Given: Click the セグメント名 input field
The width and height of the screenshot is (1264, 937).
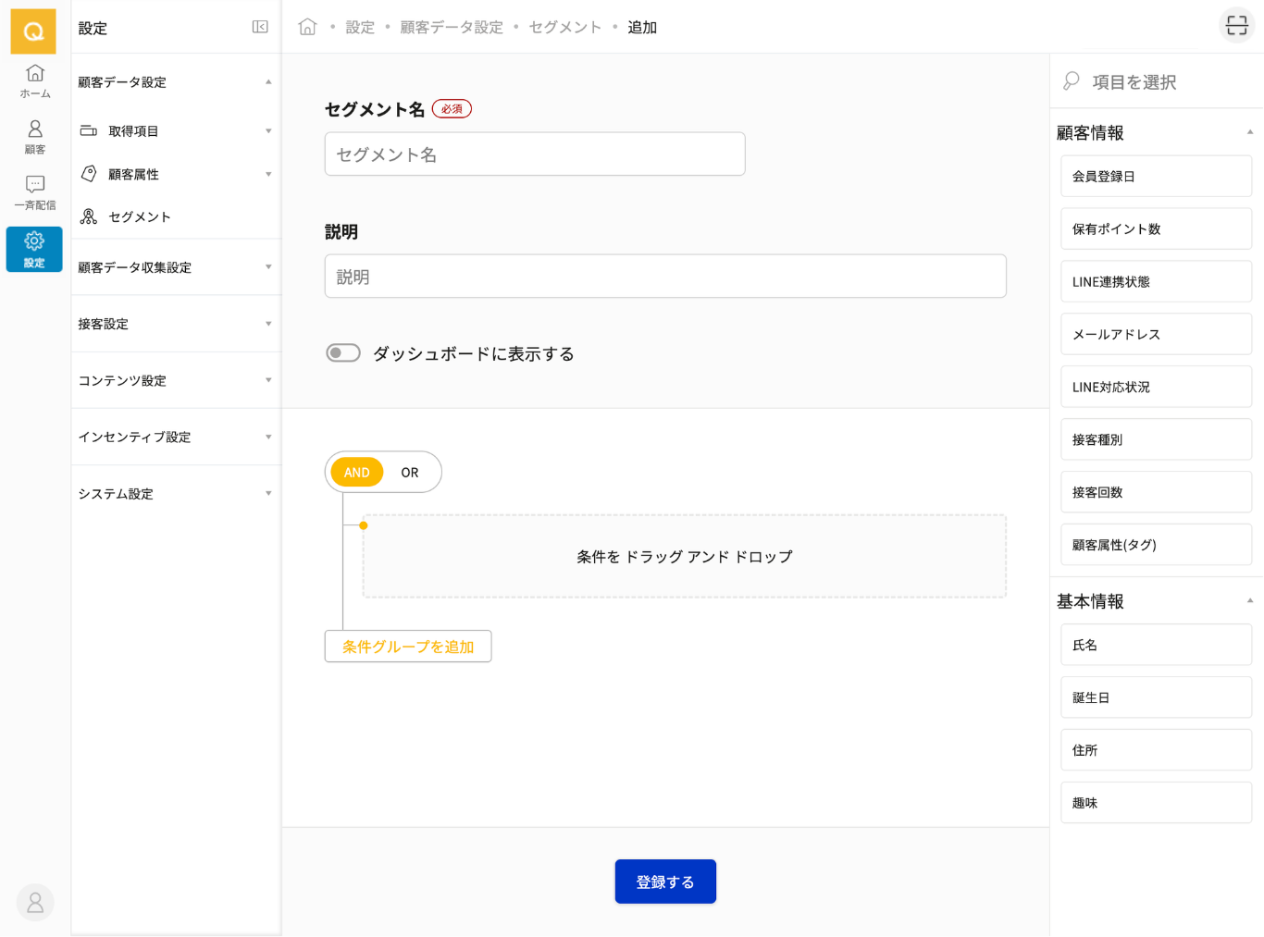Looking at the screenshot, I should click(x=535, y=154).
